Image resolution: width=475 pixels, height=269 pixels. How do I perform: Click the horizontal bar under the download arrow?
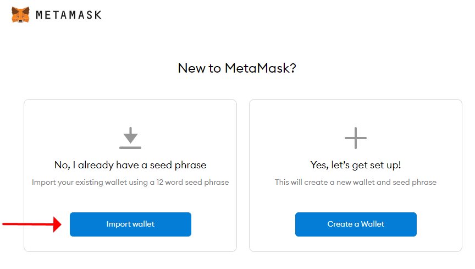(130, 147)
